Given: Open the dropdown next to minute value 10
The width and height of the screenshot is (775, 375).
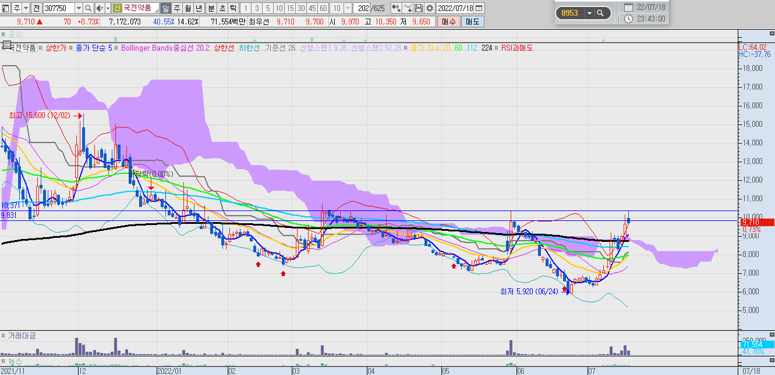Looking at the screenshot, I should point(348,8).
